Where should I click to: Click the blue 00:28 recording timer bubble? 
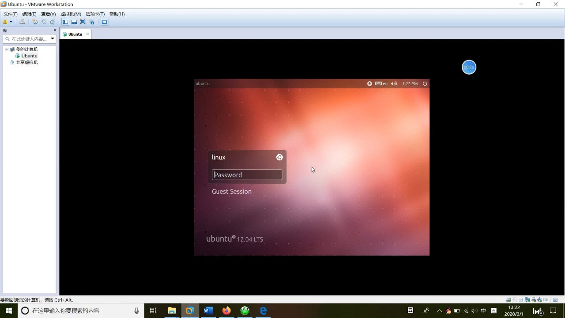point(469,67)
